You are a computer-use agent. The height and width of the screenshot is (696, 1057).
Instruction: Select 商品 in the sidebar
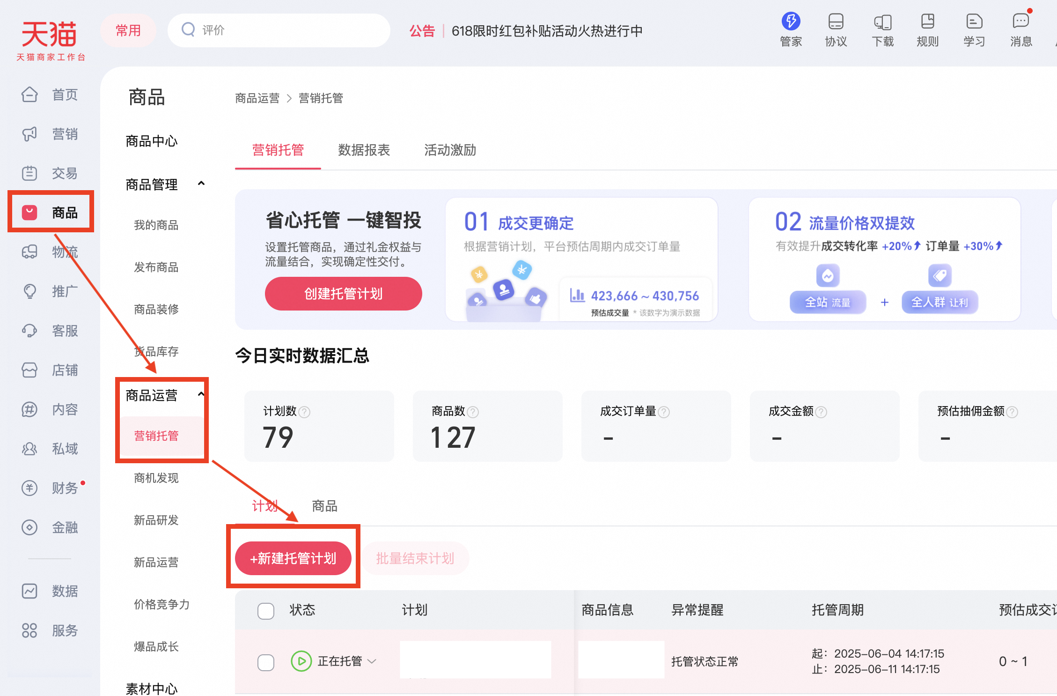[x=50, y=213]
